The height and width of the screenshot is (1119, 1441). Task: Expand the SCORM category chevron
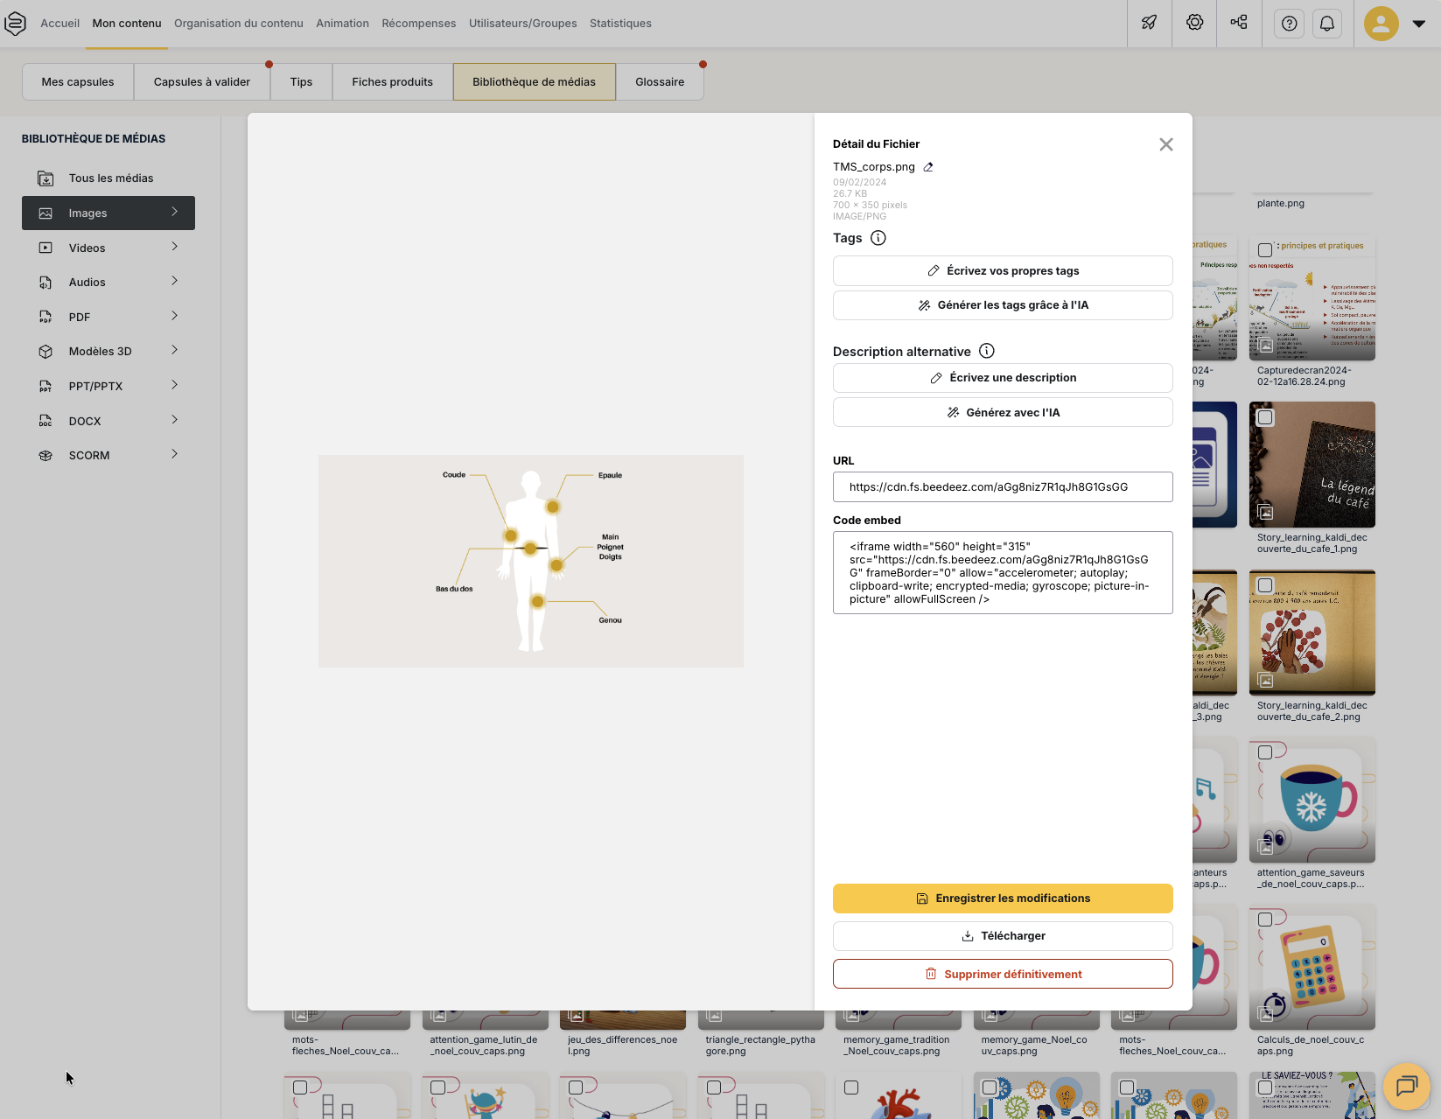click(175, 454)
